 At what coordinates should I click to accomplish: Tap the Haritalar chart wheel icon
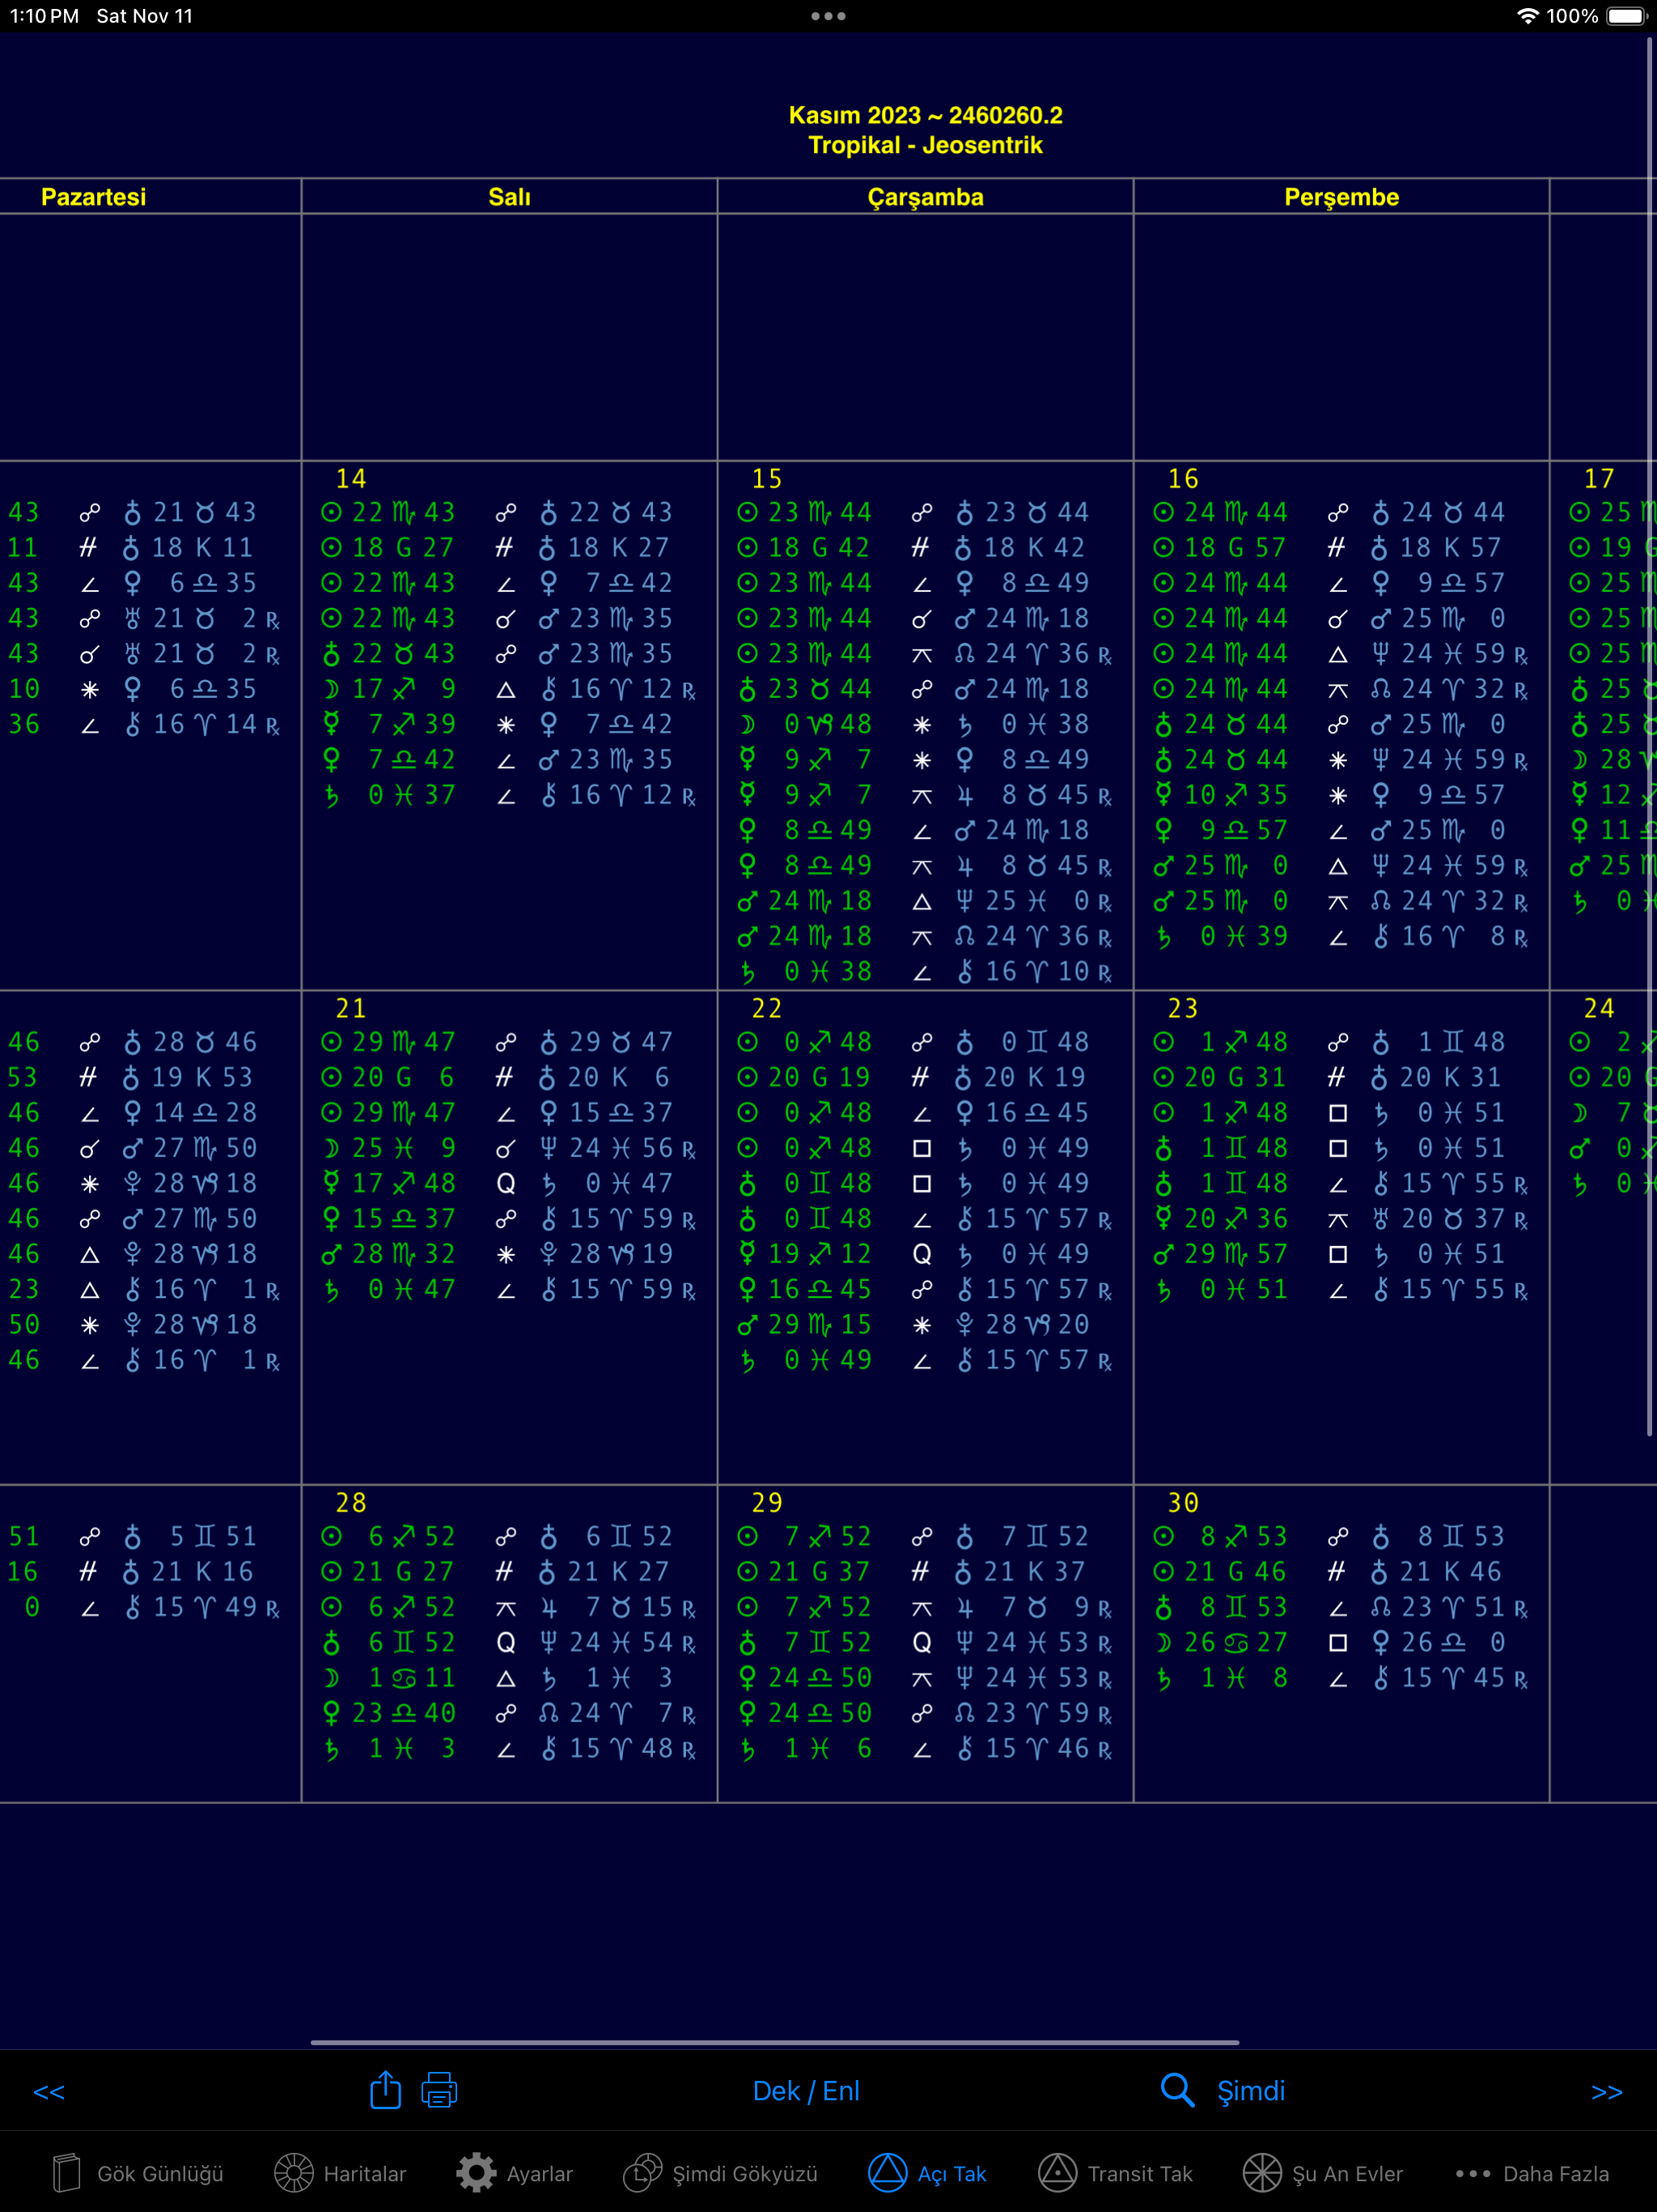[x=294, y=2173]
